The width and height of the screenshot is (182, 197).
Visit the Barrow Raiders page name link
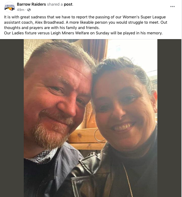click(x=31, y=4)
